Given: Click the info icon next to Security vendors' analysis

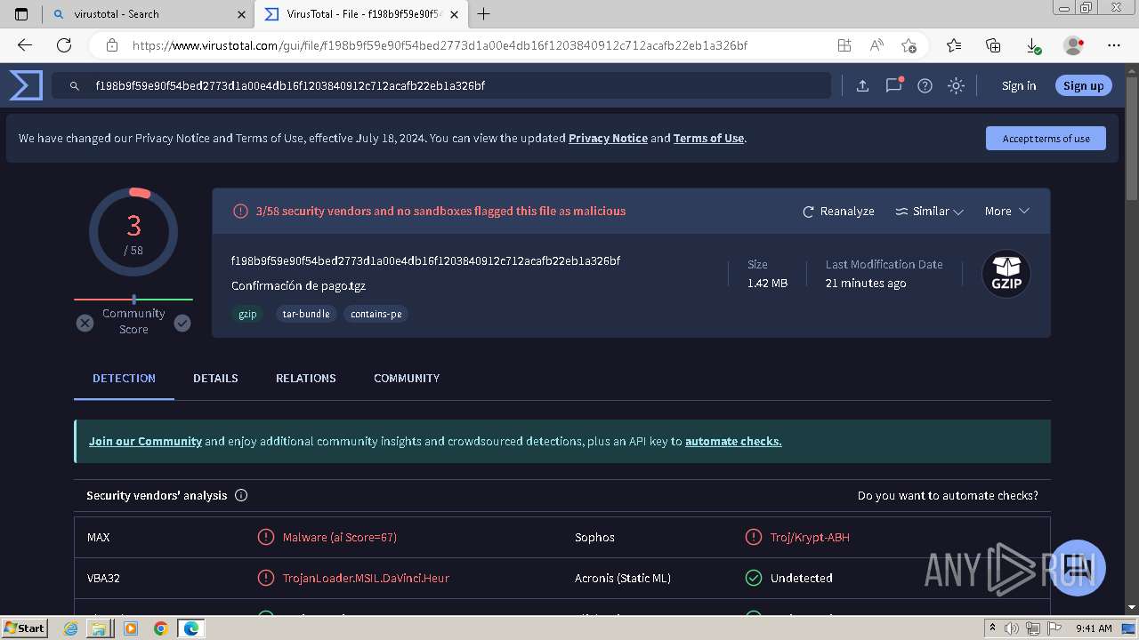Looking at the screenshot, I should [241, 495].
